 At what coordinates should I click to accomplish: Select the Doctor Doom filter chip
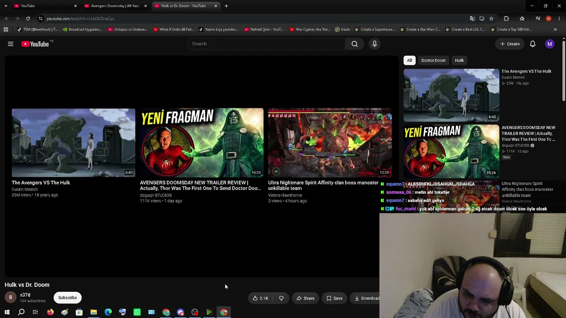433,60
